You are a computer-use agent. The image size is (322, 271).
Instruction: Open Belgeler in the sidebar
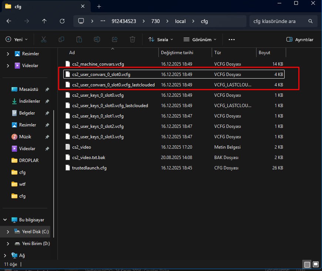click(x=27, y=113)
